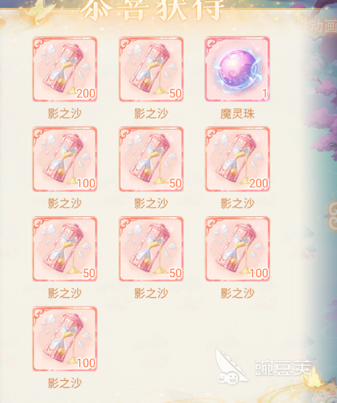The image size is (337, 403).
Task: Tap the skip animation text at the top right
Action: point(318,26)
